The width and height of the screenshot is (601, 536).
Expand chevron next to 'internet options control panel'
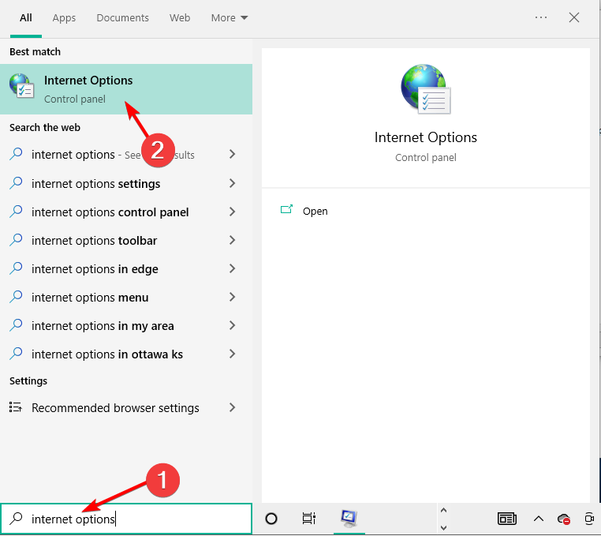click(x=232, y=212)
